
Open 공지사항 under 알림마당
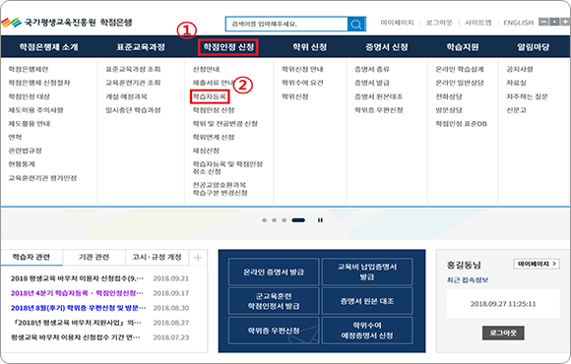(x=520, y=69)
